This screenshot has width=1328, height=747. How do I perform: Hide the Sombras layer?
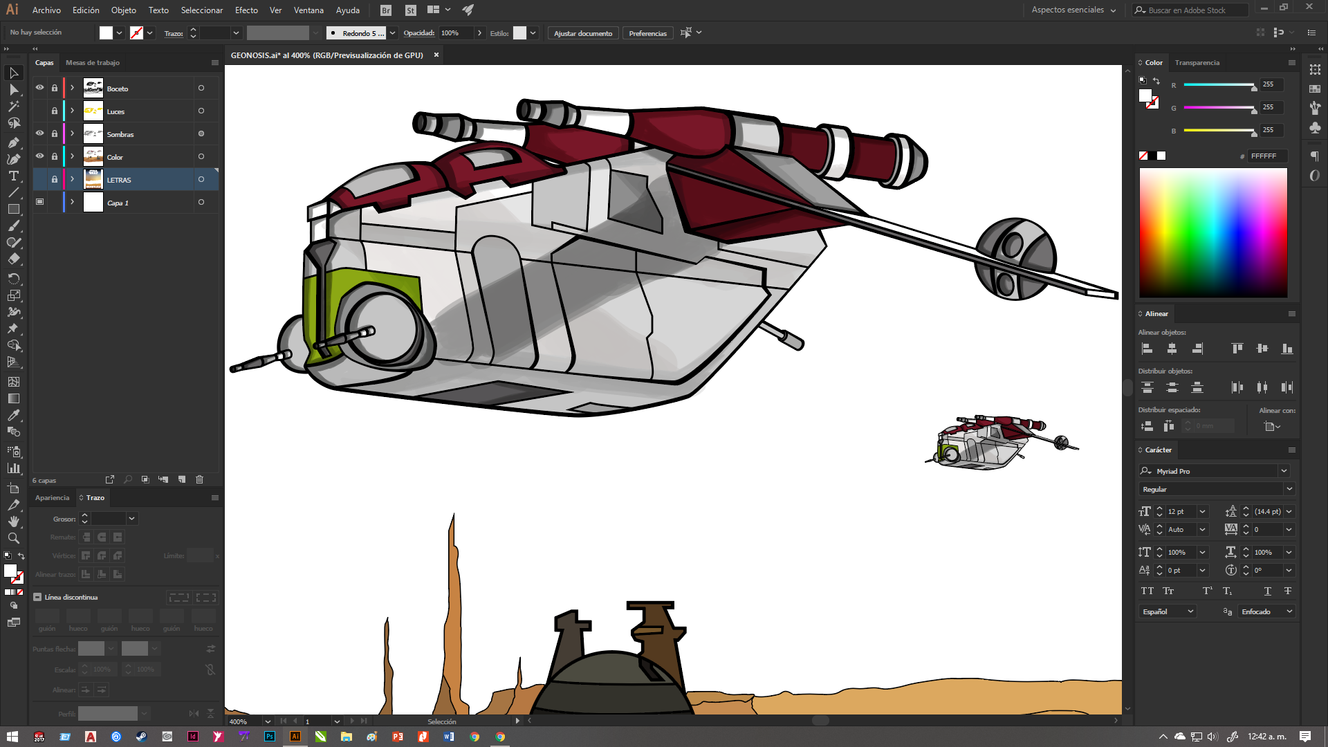tap(39, 133)
